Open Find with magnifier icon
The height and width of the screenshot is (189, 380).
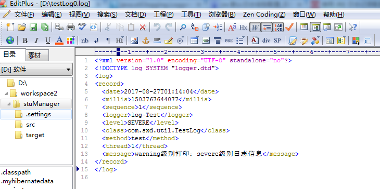coord(183,27)
